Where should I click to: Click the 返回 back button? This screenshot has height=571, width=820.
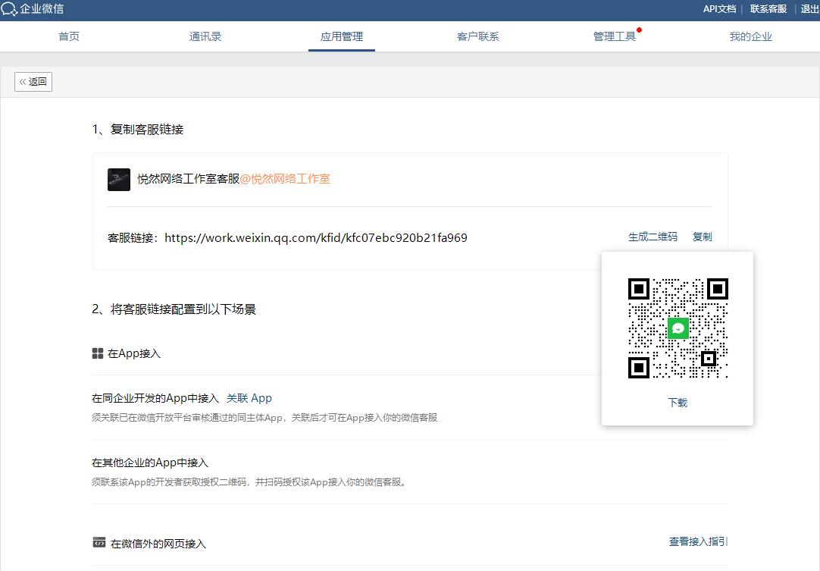[33, 82]
